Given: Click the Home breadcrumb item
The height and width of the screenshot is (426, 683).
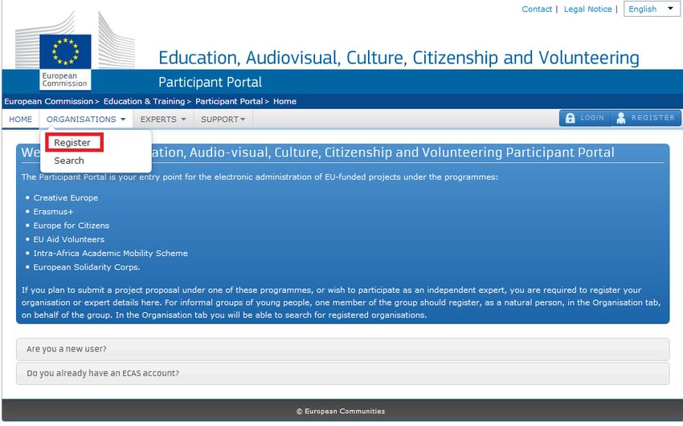Looking at the screenshot, I should point(285,101).
